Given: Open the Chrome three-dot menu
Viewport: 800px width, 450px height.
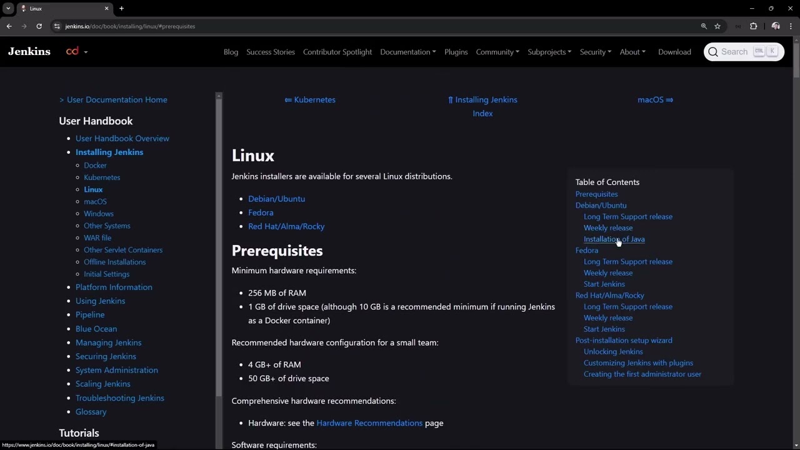Looking at the screenshot, I should point(791,26).
